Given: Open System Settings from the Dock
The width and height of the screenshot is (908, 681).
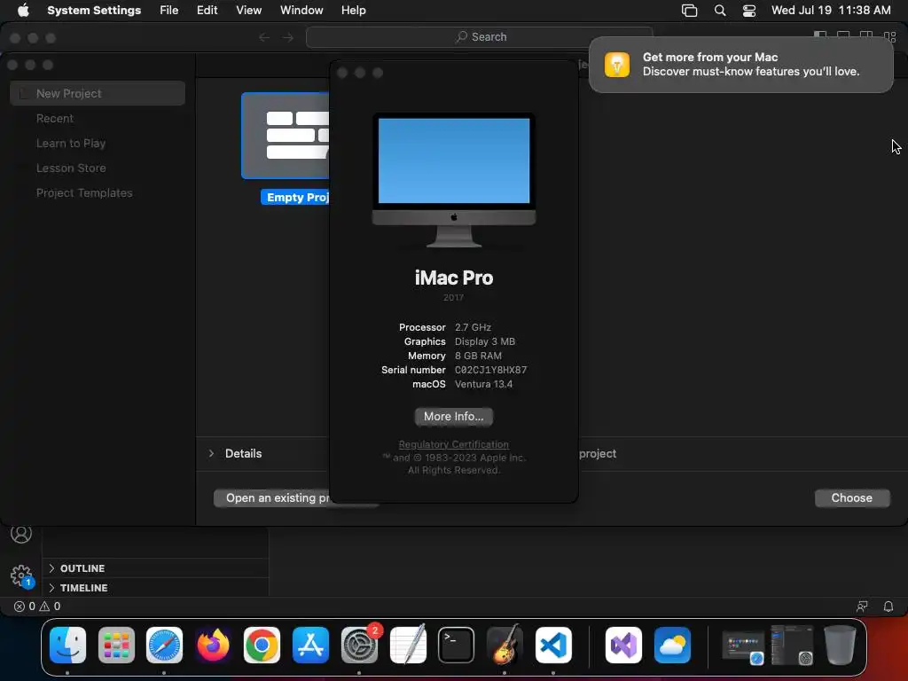Looking at the screenshot, I should 359,646.
